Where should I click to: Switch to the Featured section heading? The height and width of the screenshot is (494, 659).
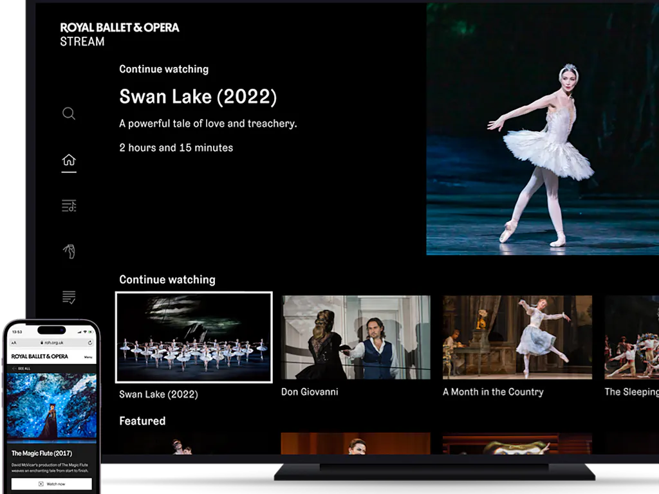pos(142,421)
